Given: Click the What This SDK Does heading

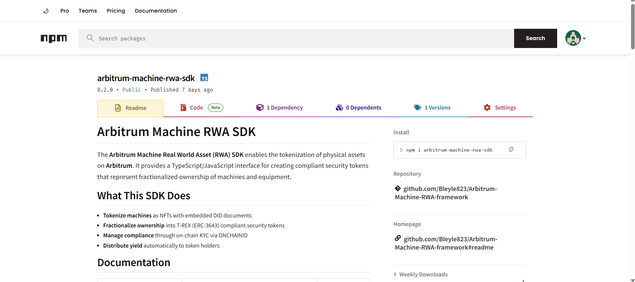Looking at the screenshot, I should [x=144, y=196].
